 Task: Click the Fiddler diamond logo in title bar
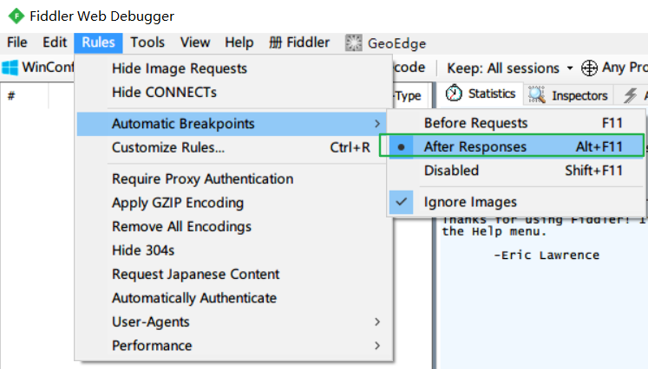click(16, 16)
